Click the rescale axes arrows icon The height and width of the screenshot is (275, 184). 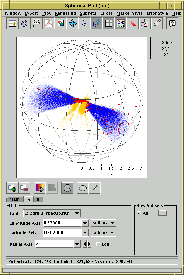[x=73, y=23]
